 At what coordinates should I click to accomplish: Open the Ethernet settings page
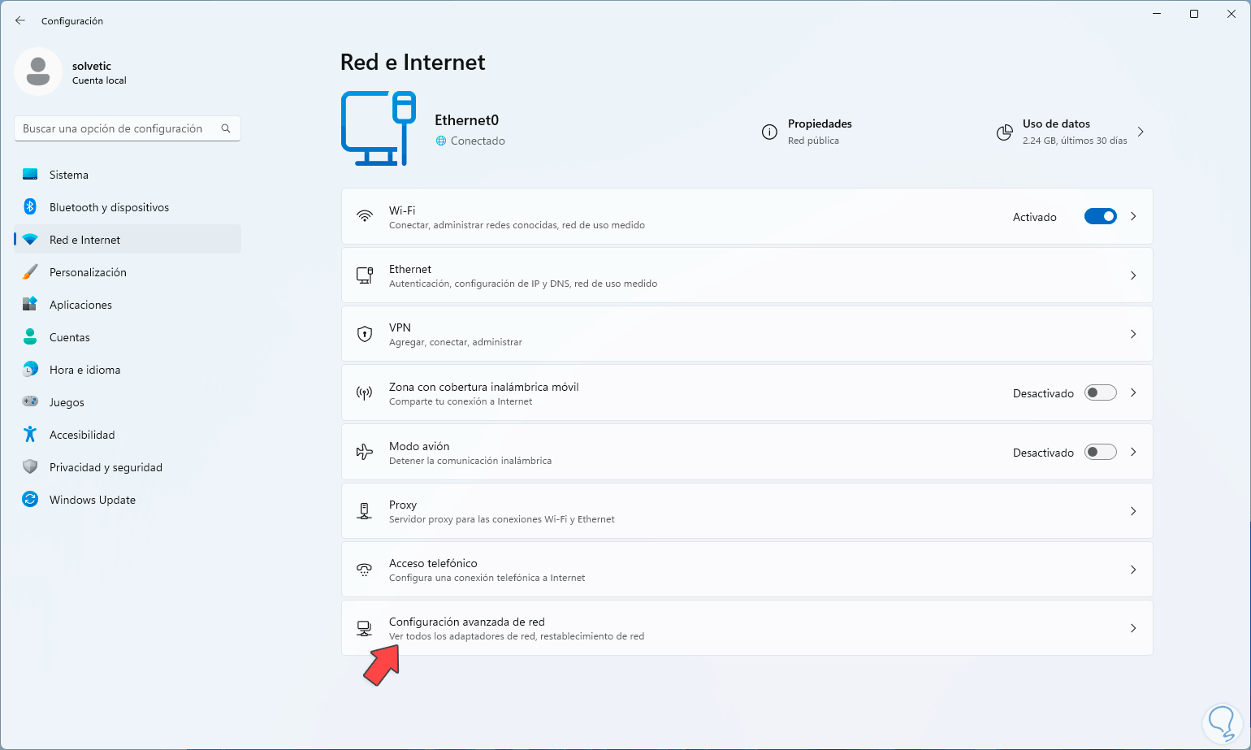tap(747, 275)
